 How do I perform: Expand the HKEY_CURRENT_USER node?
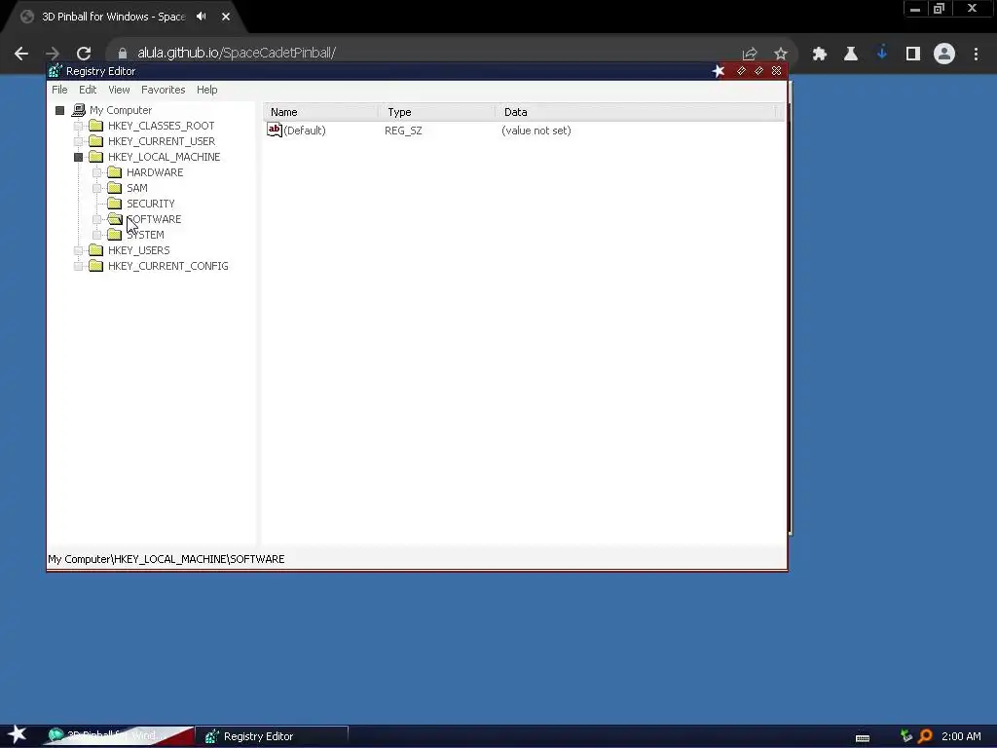tap(78, 141)
